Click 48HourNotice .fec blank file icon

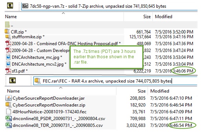[x=9, y=111]
